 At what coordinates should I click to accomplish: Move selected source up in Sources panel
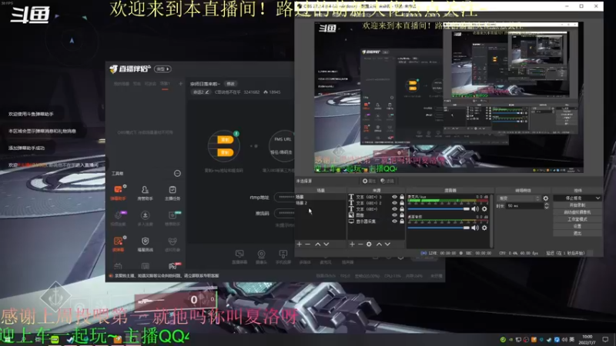[379, 244]
